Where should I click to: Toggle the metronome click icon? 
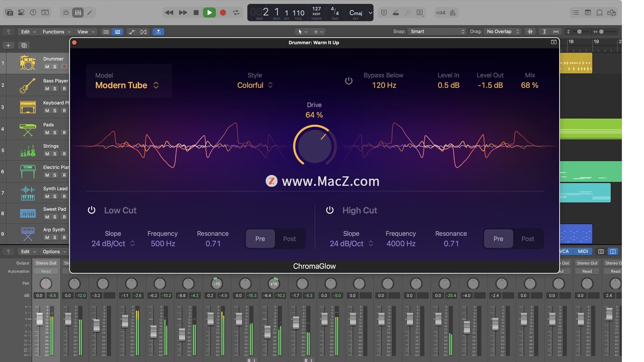pyautogui.click(x=452, y=13)
